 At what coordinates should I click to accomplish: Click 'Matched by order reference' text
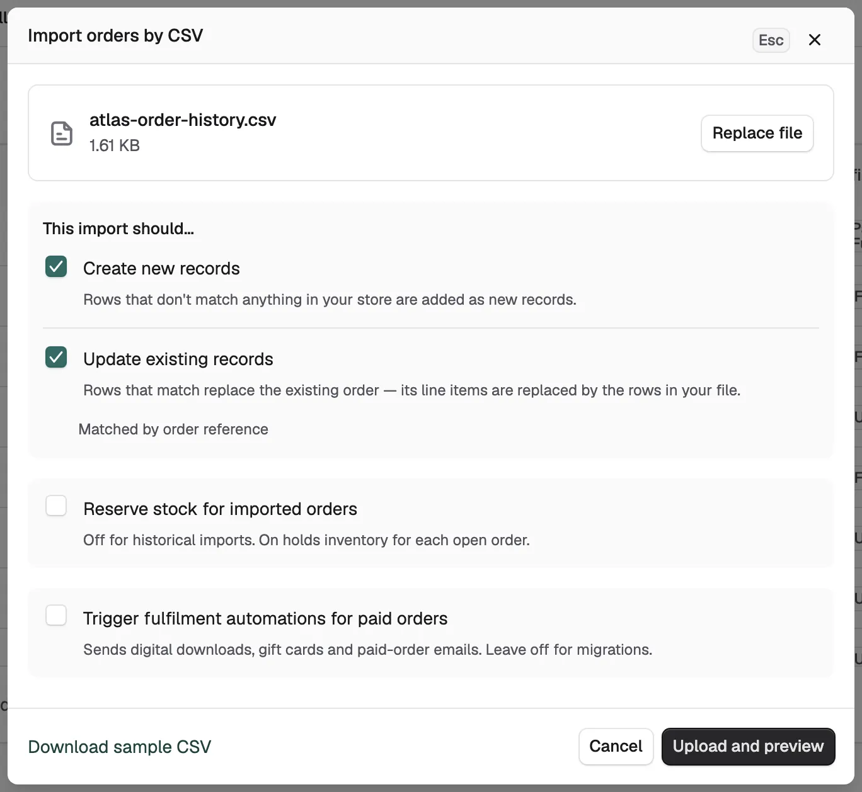(x=173, y=429)
